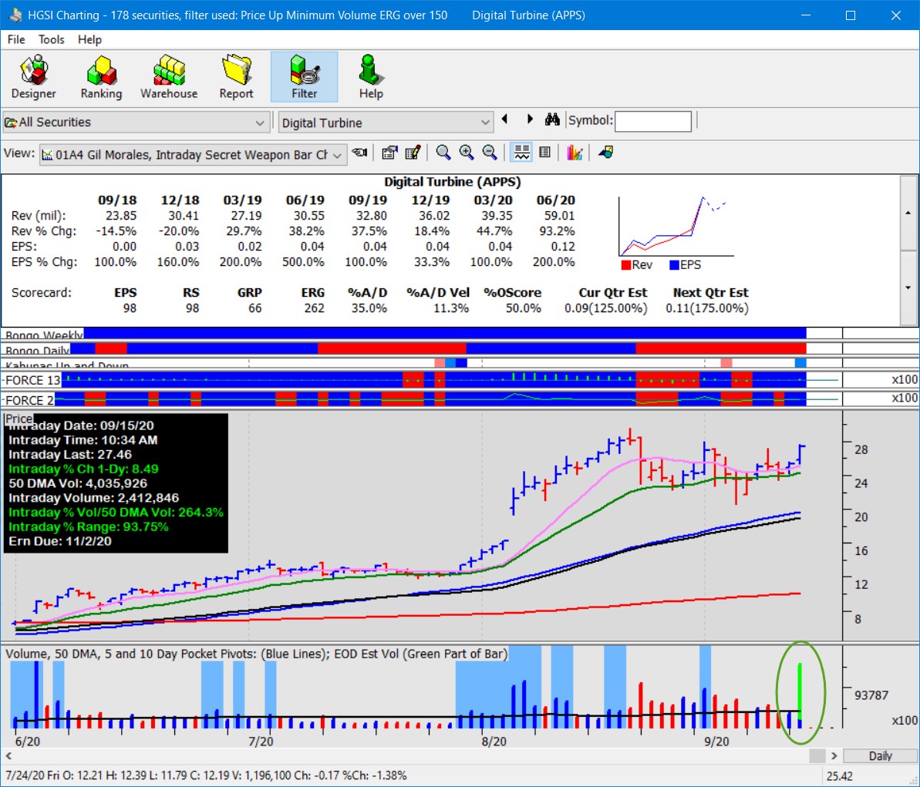The height and width of the screenshot is (787, 920).
Task: Open the Help toolbar button
Action: coord(371,77)
